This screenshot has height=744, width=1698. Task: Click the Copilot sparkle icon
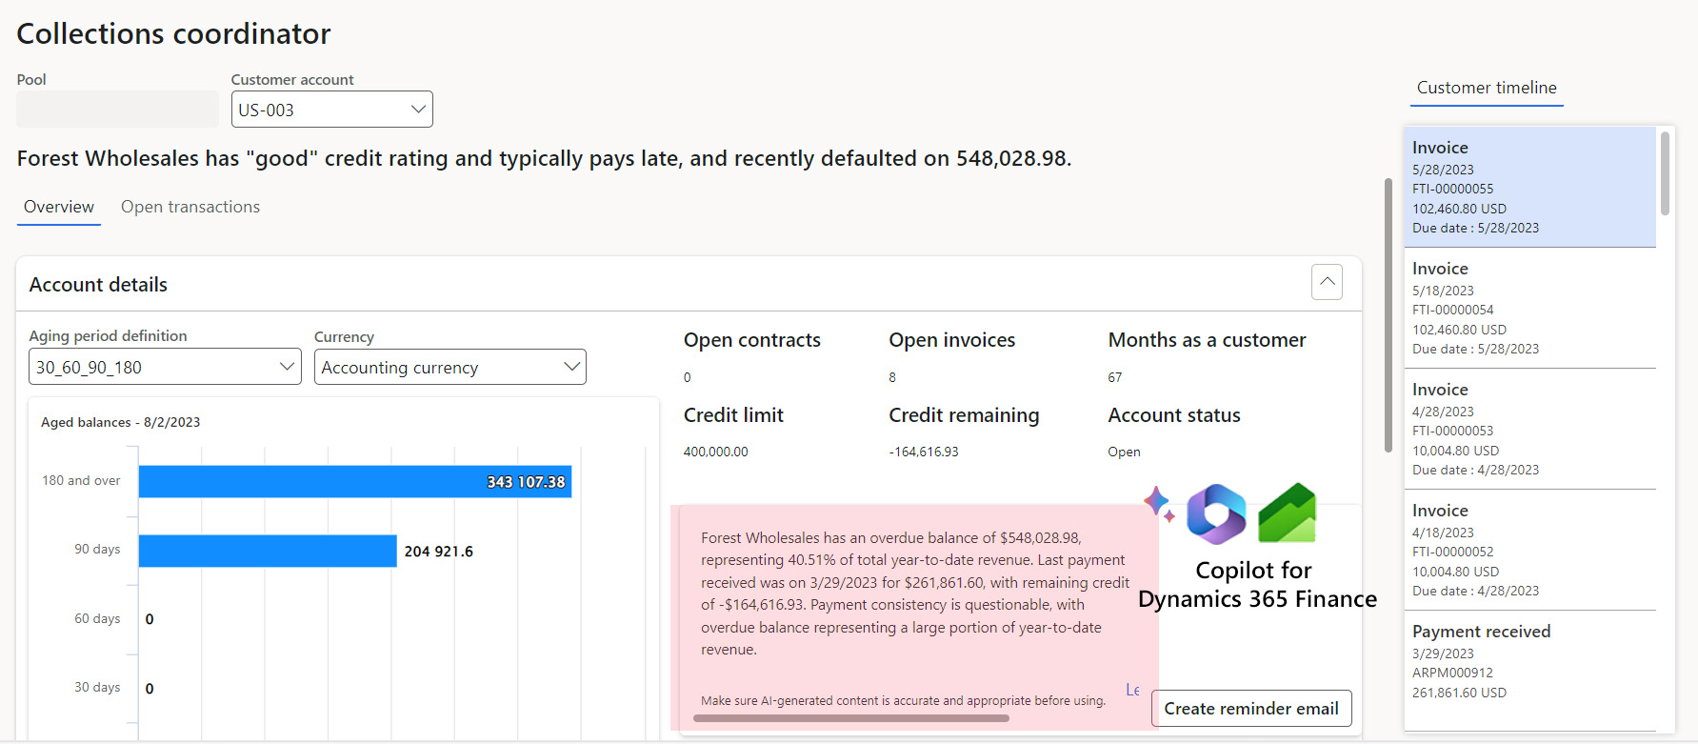pyautogui.click(x=1159, y=504)
